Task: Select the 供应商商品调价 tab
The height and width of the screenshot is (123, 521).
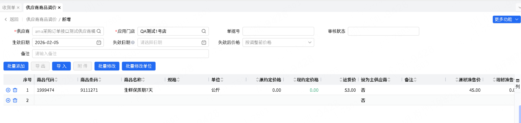Action: pos(41,8)
